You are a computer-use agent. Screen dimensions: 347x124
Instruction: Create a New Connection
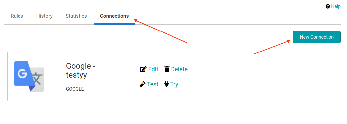click(317, 37)
